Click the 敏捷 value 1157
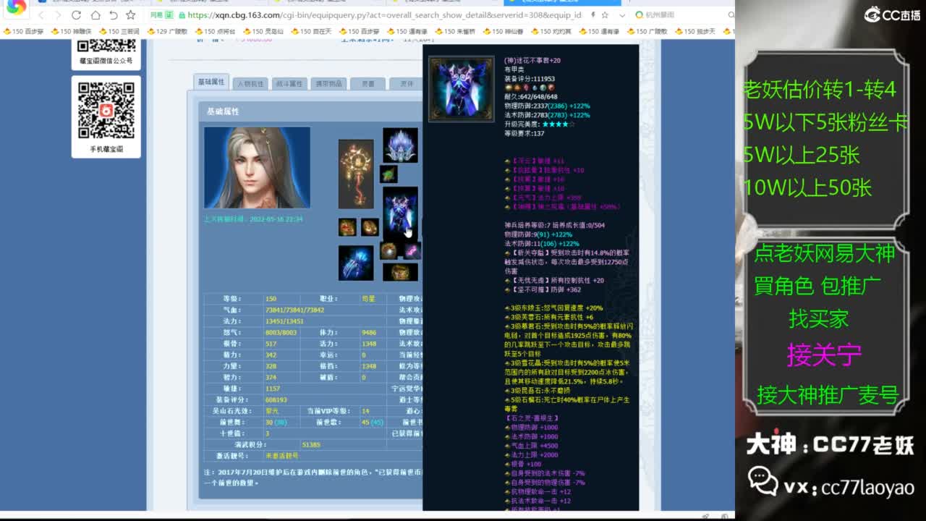 tap(273, 389)
